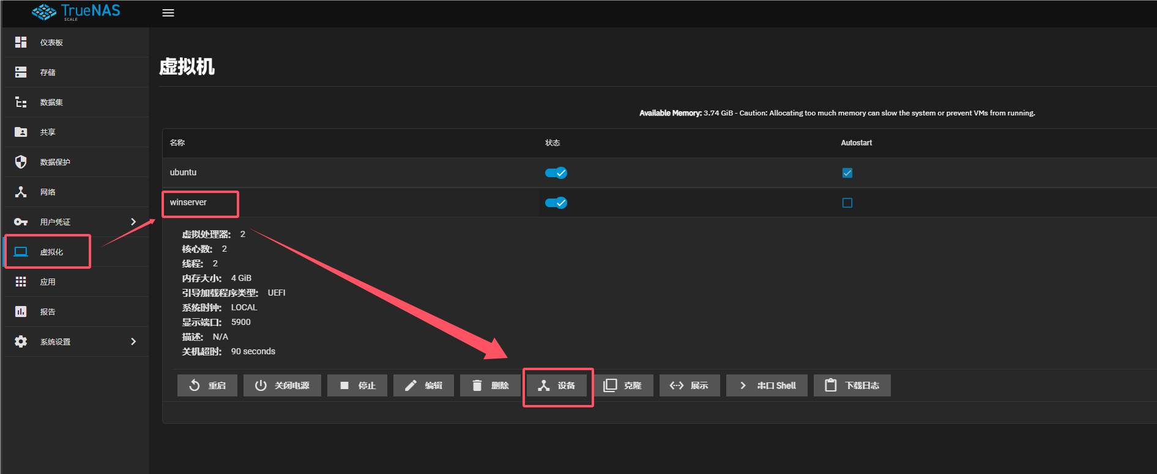Toggle the ubuntu VM running state switch

[556, 173]
